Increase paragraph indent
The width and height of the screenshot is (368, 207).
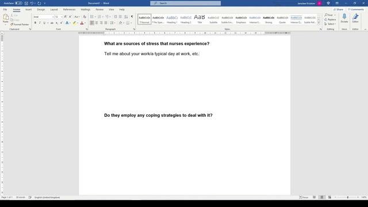tap(120, 17)
